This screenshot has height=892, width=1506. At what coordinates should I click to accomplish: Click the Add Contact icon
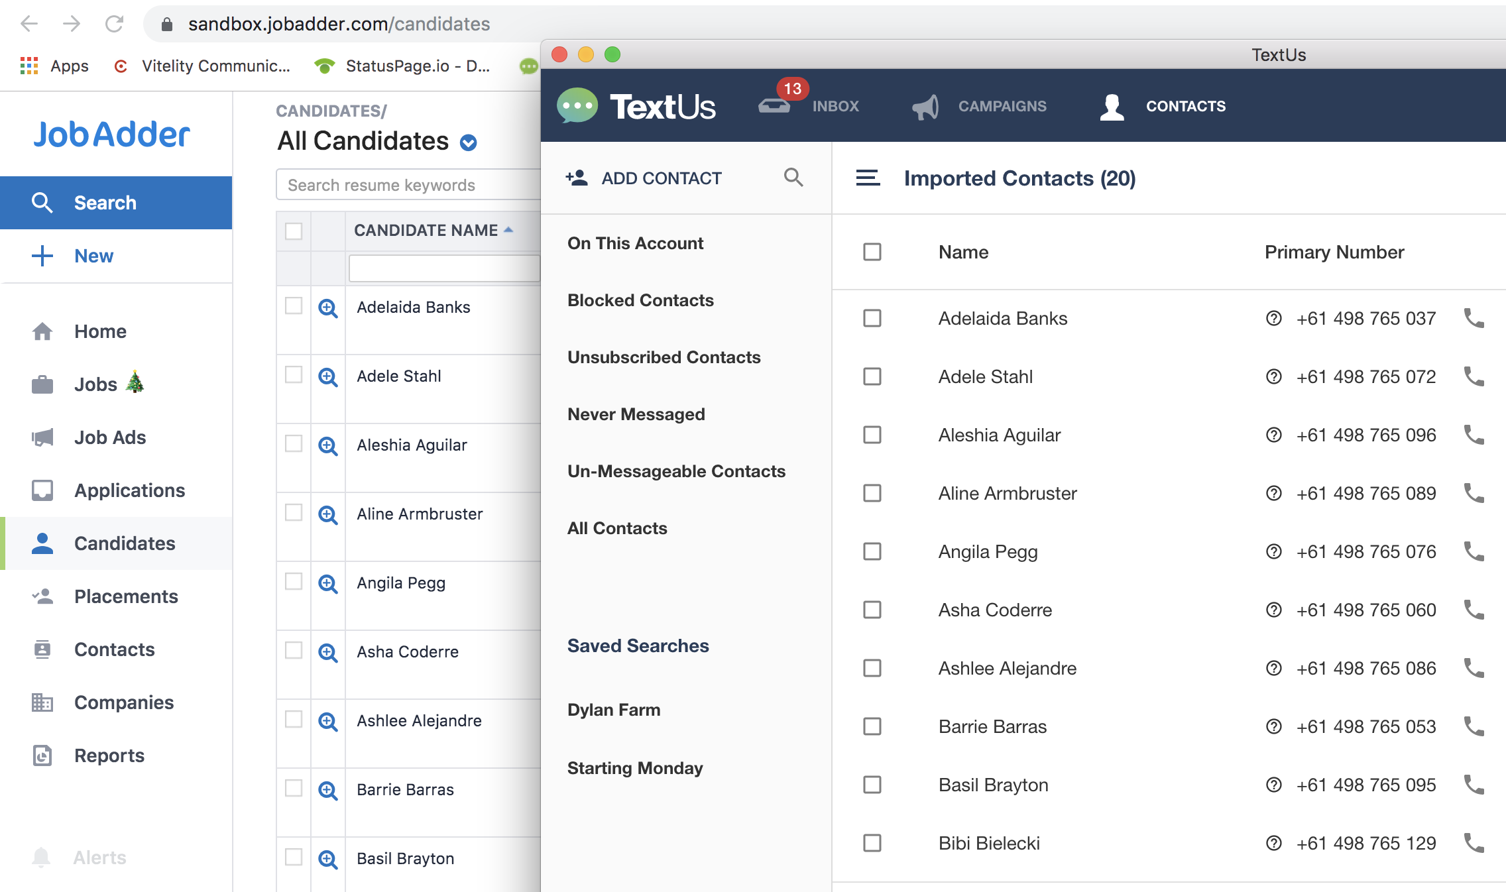click(x=575, y=178)
